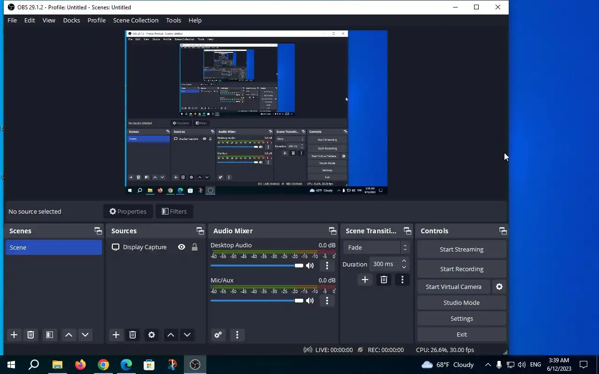Add a new scene with plus icon
Screen dimensions: 599x374
(x=14, y=335)
